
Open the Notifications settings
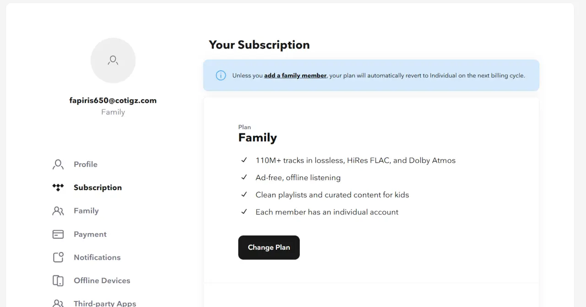point(97,258)
